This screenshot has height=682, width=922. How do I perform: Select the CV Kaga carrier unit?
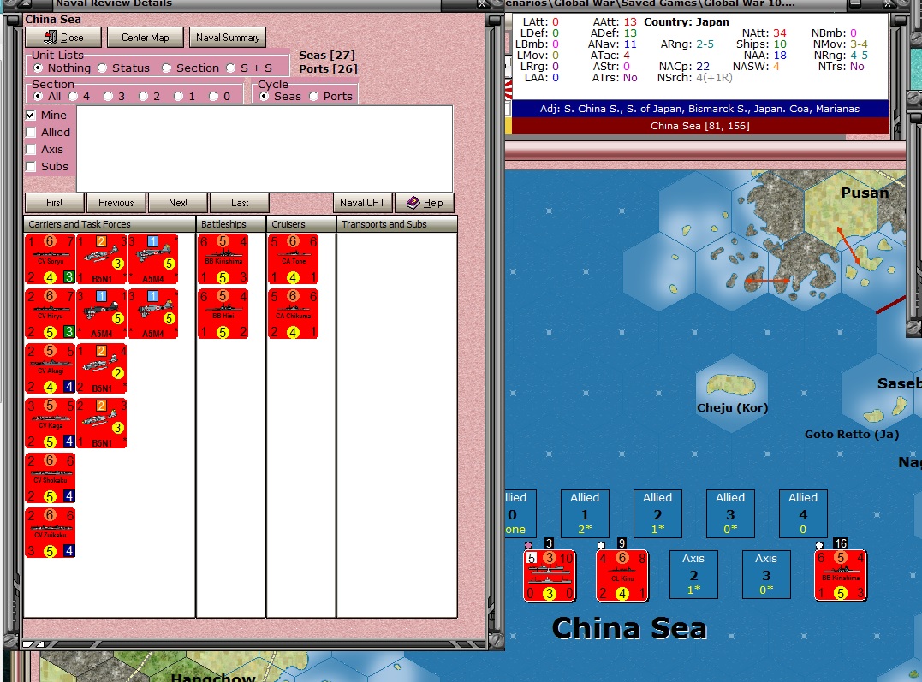coord(50,424)
